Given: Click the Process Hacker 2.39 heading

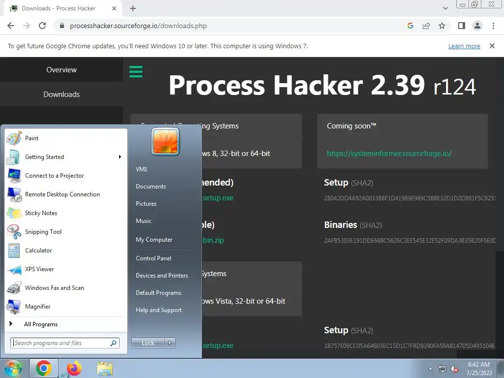Looking at the screenshot, I should click(322, 85).
